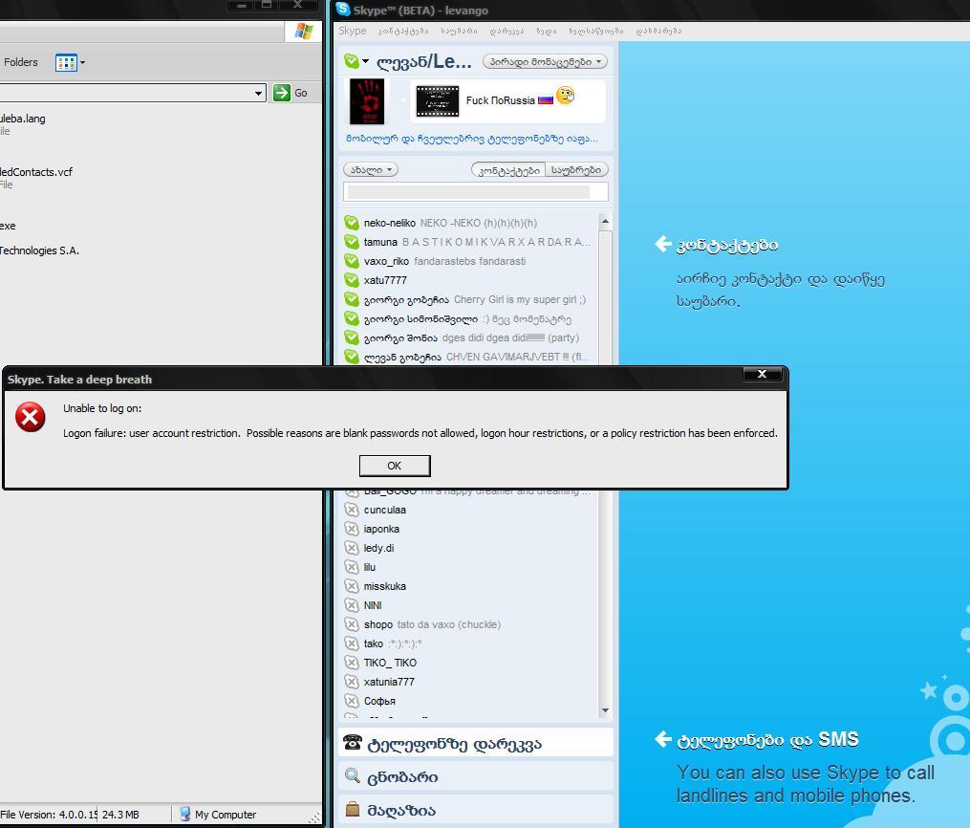Screen dimensions: 970x828
Task: Click the contact search field above the list
Action: point(475,192)
